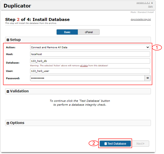Open the Action dropdown list

coord(90,47)
